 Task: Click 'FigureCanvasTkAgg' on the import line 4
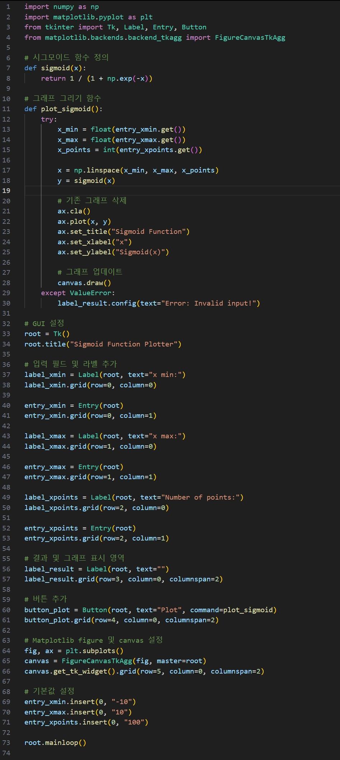(250, 37)
